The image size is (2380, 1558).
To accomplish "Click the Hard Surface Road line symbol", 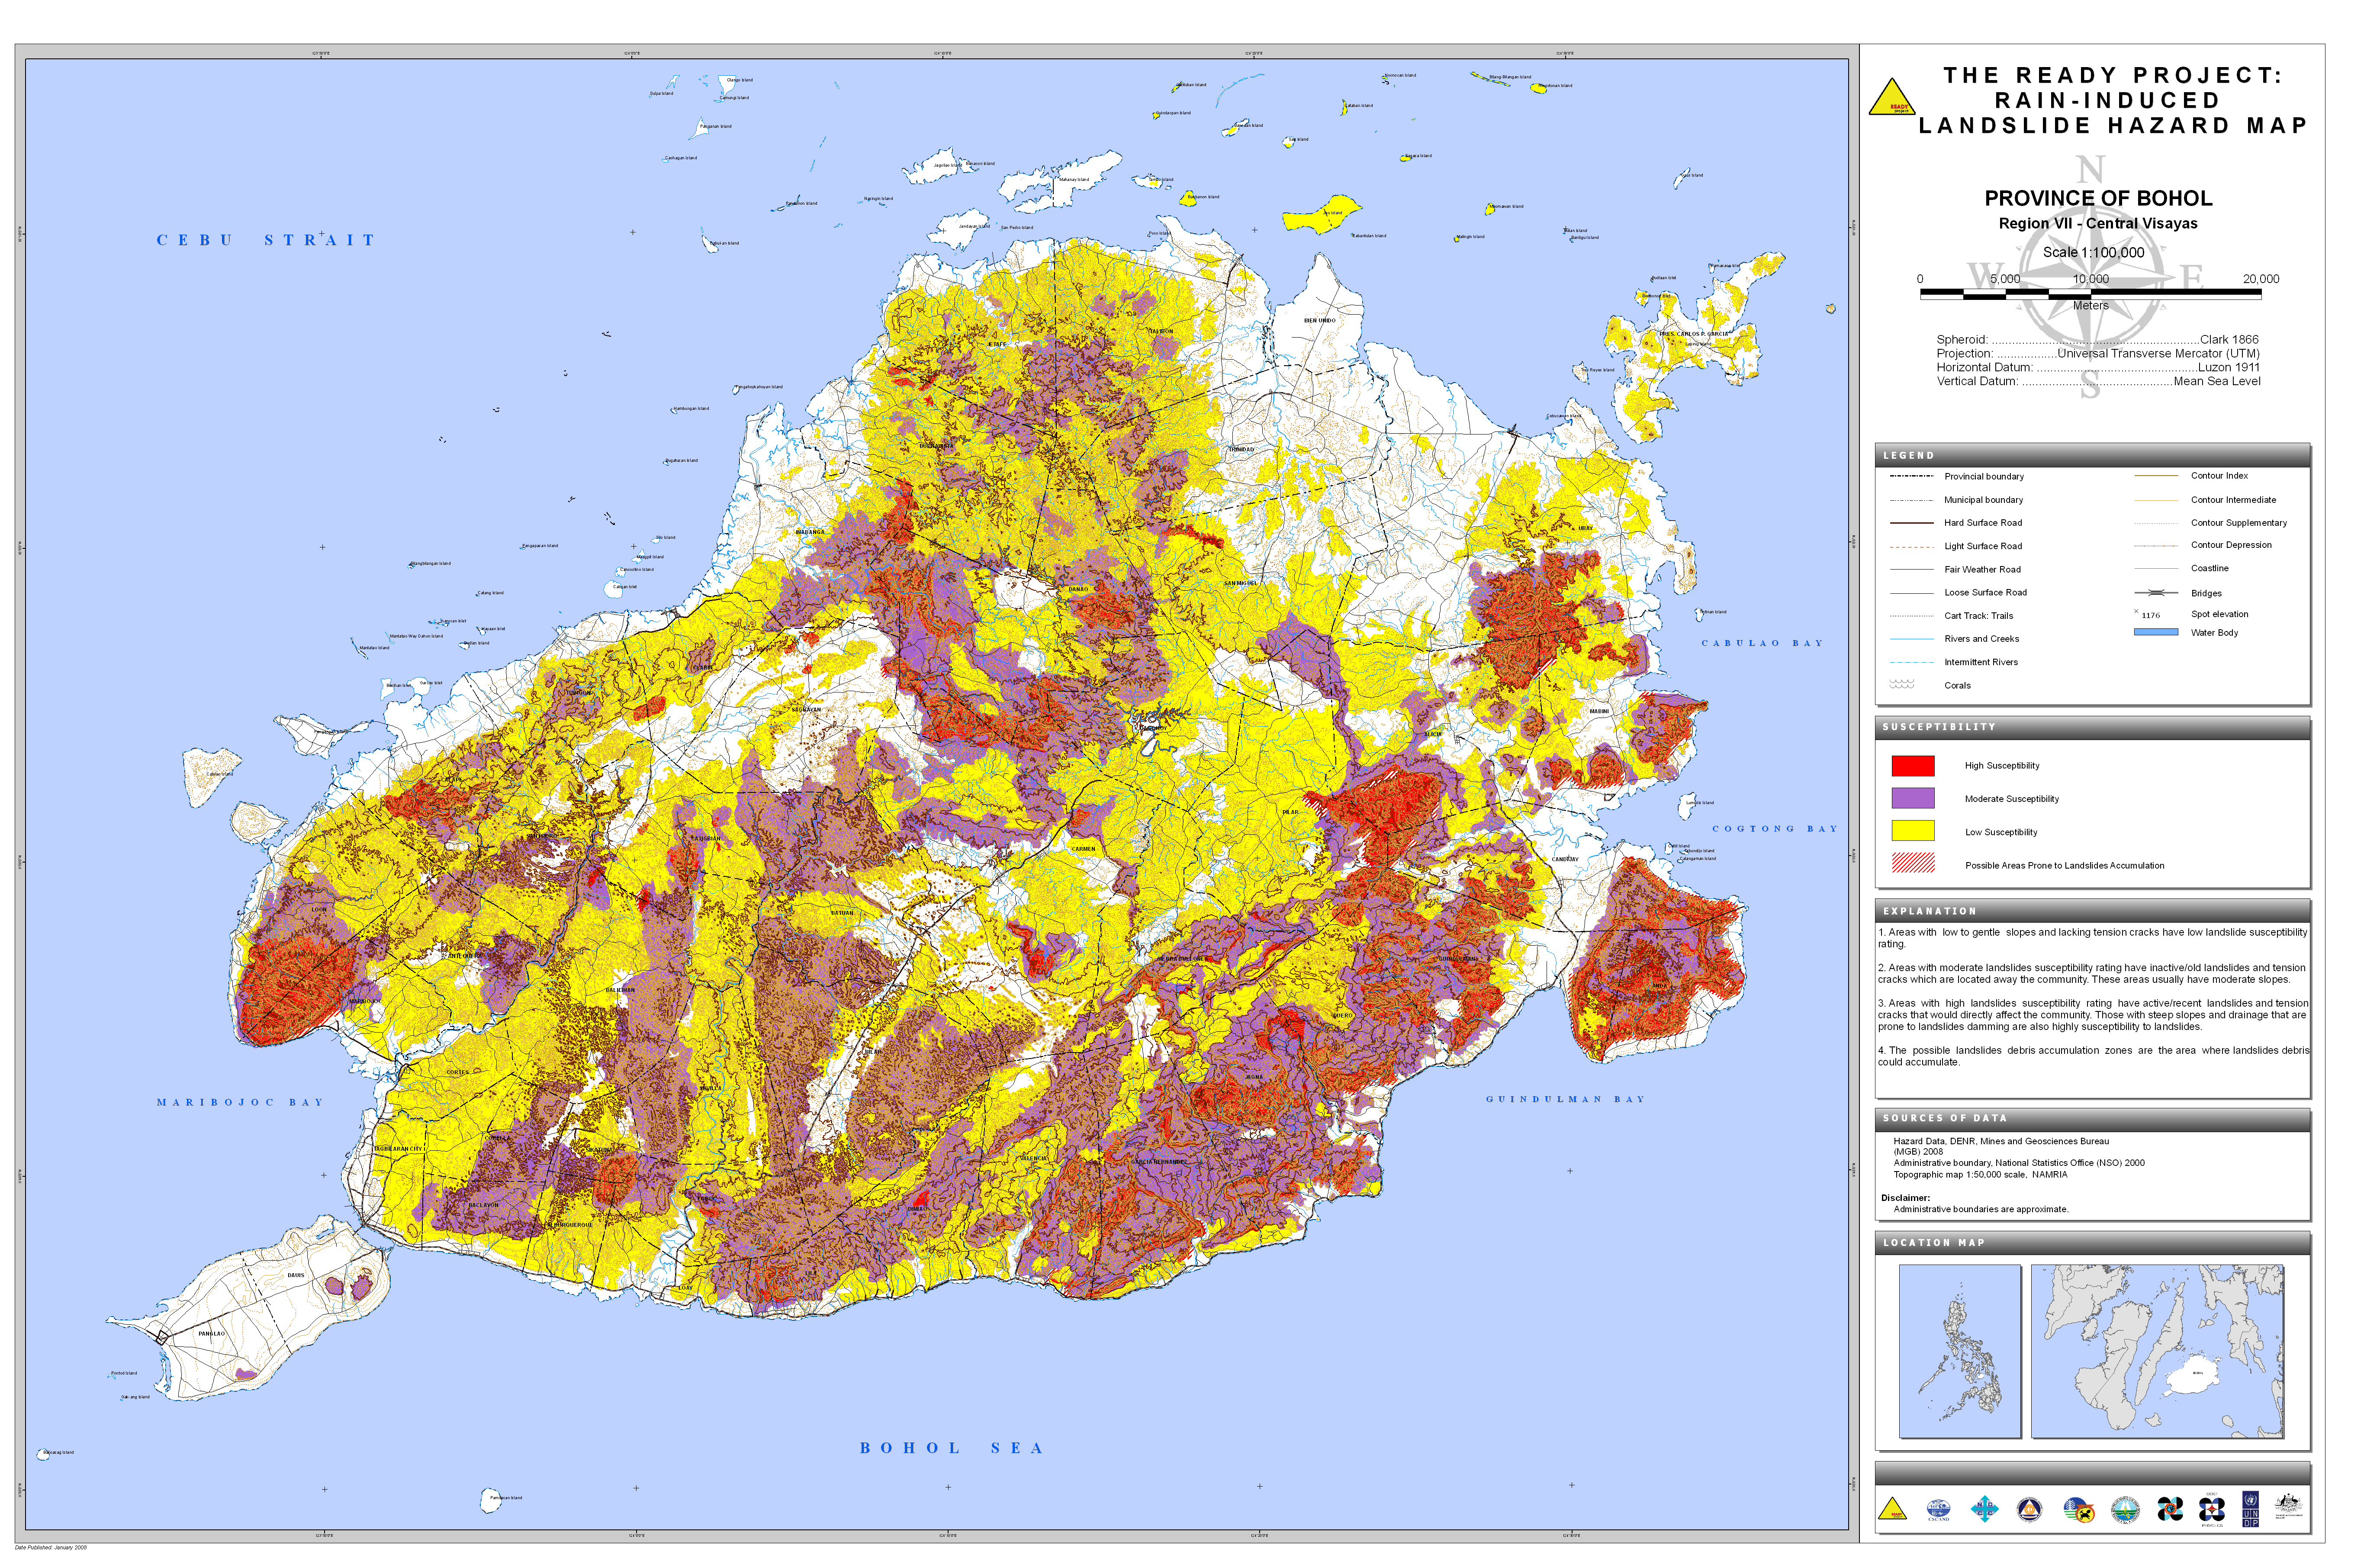I will [x=1911, y=523].
